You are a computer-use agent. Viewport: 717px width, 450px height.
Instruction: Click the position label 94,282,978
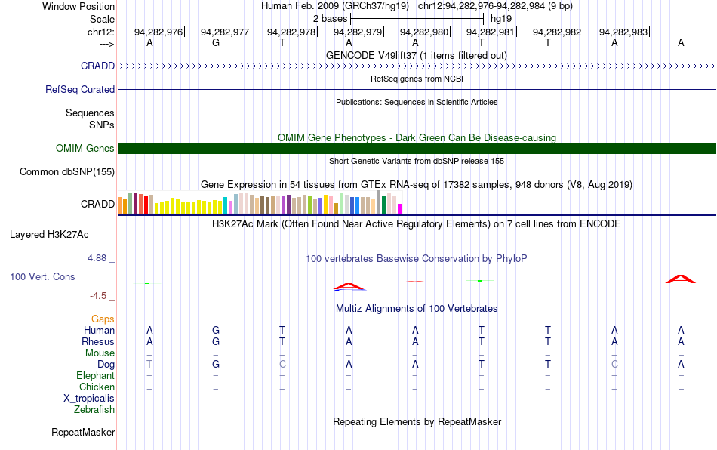[291, 32]
